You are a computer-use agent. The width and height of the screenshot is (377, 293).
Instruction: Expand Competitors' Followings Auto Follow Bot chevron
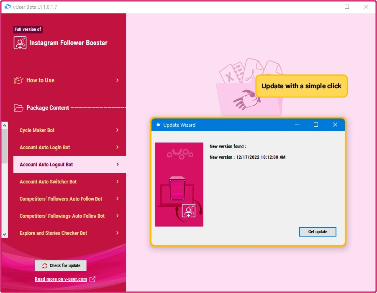(117, 216)
